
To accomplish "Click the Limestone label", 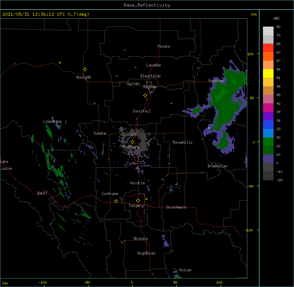I will 52,121.
